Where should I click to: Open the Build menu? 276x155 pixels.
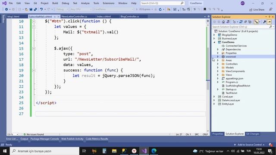click(x=55, y=3)
